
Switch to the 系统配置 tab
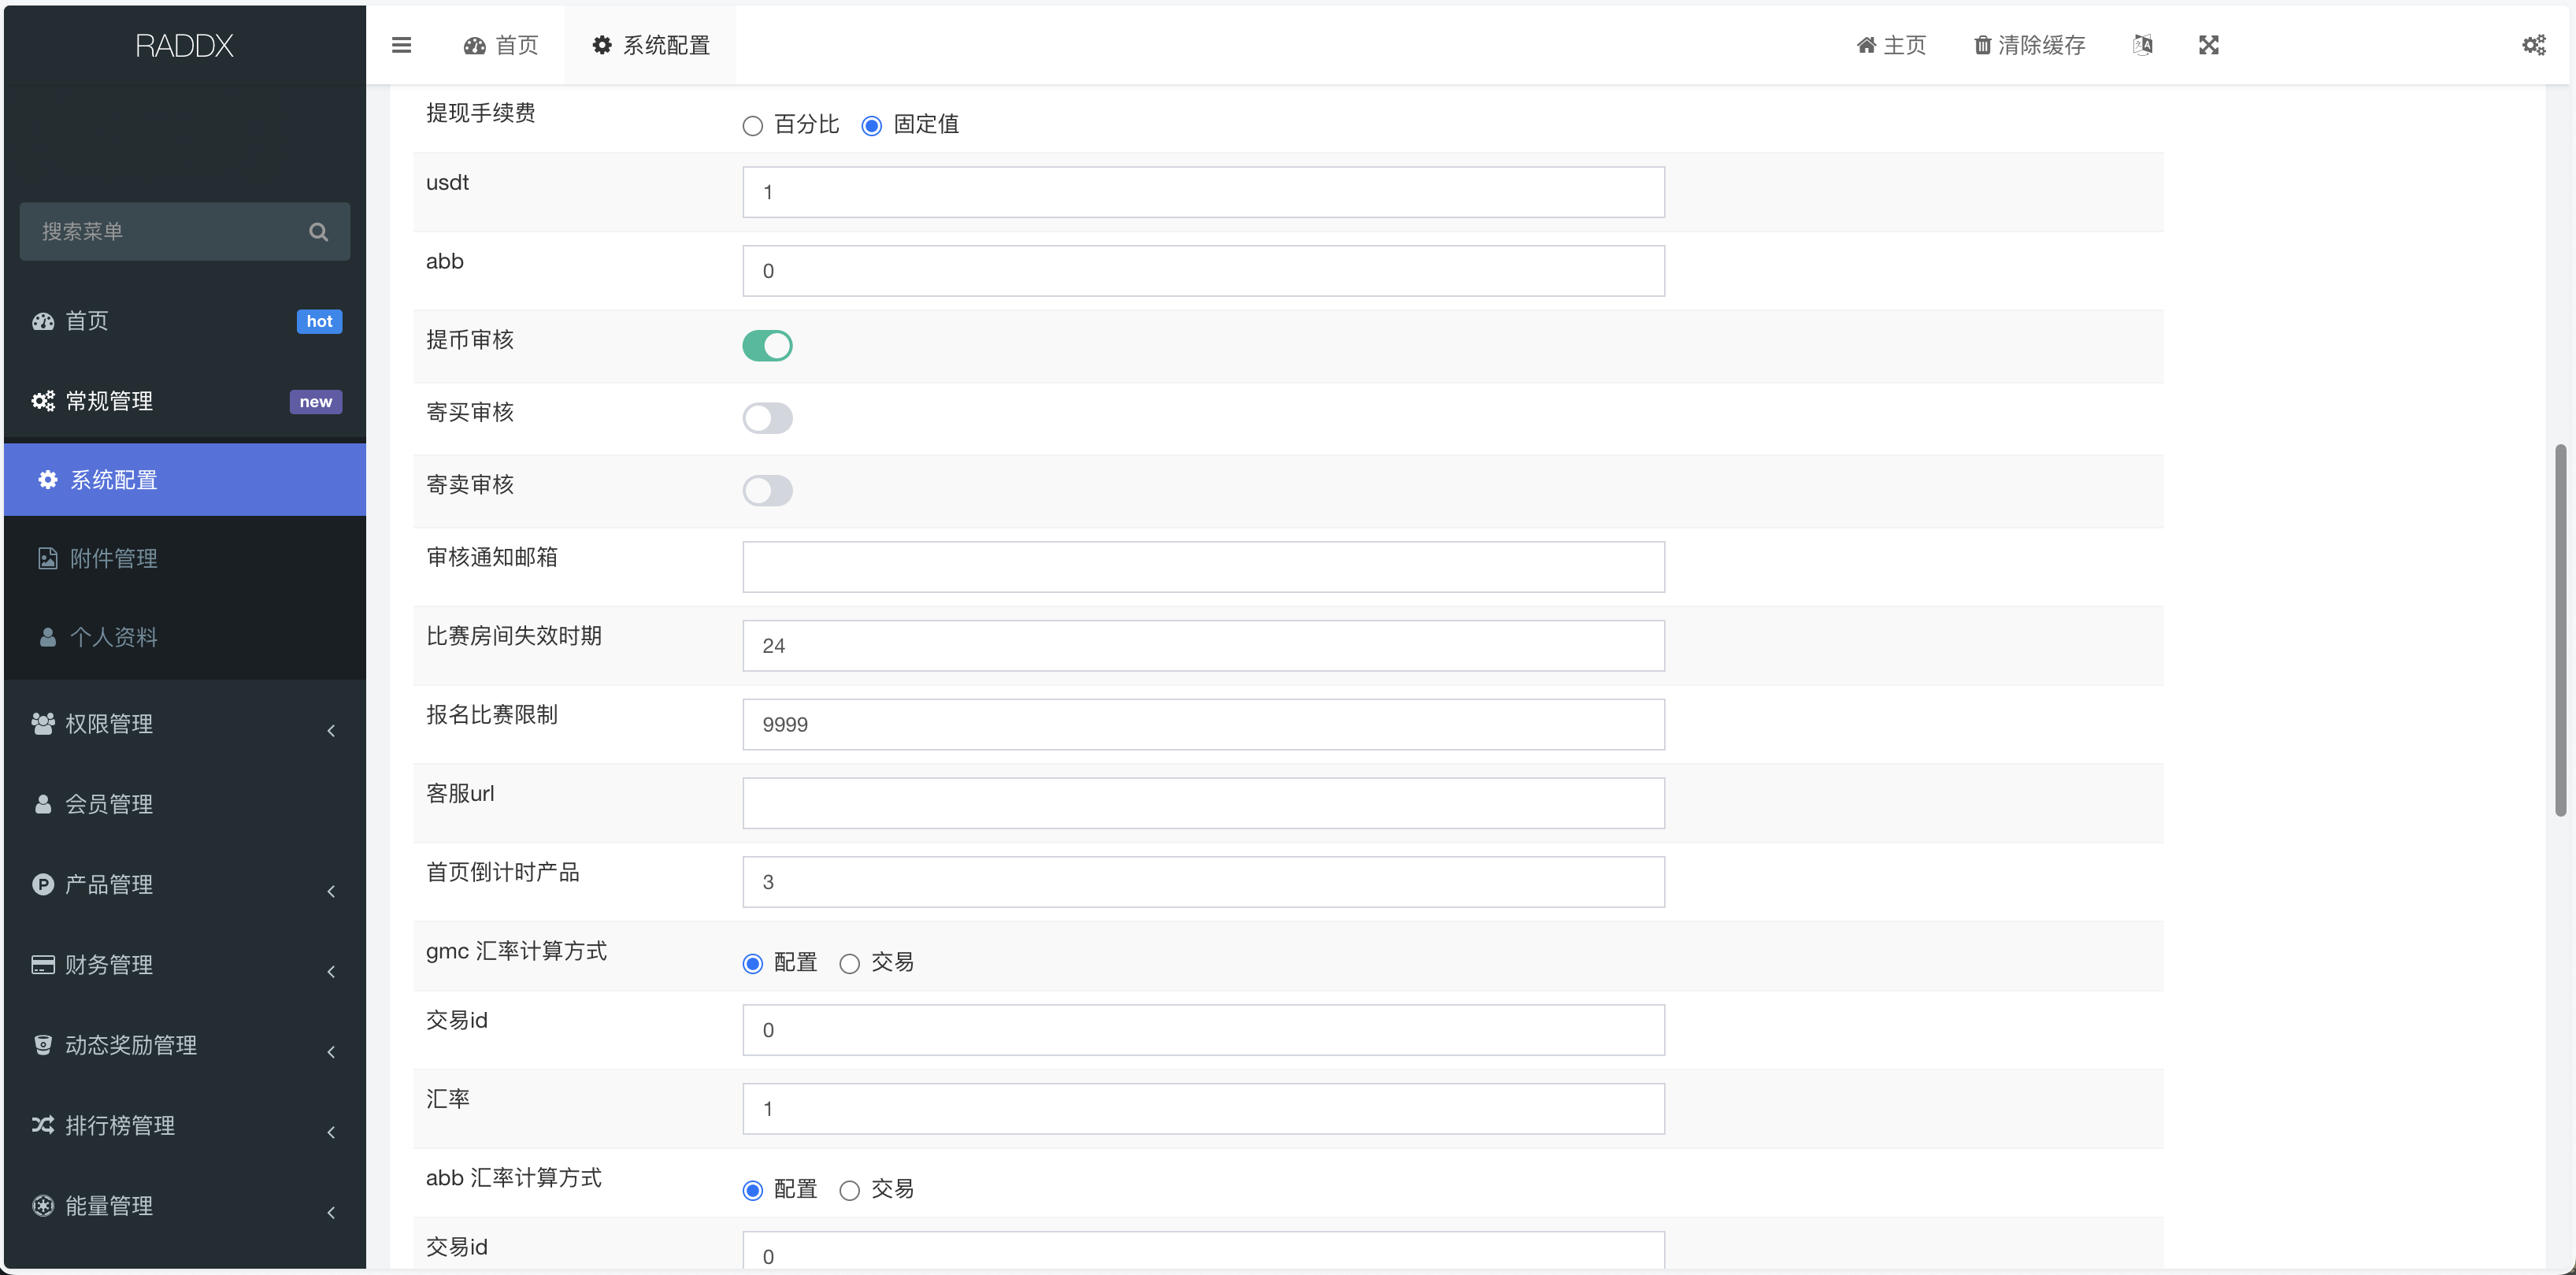(x=650, y=45)
